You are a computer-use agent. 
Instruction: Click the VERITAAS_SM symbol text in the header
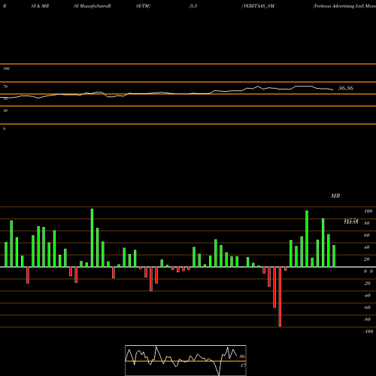point(259,6)
